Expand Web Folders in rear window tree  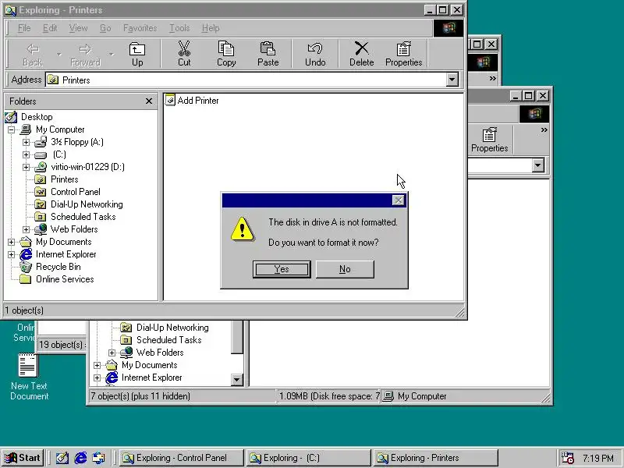[x=112, y=353]
